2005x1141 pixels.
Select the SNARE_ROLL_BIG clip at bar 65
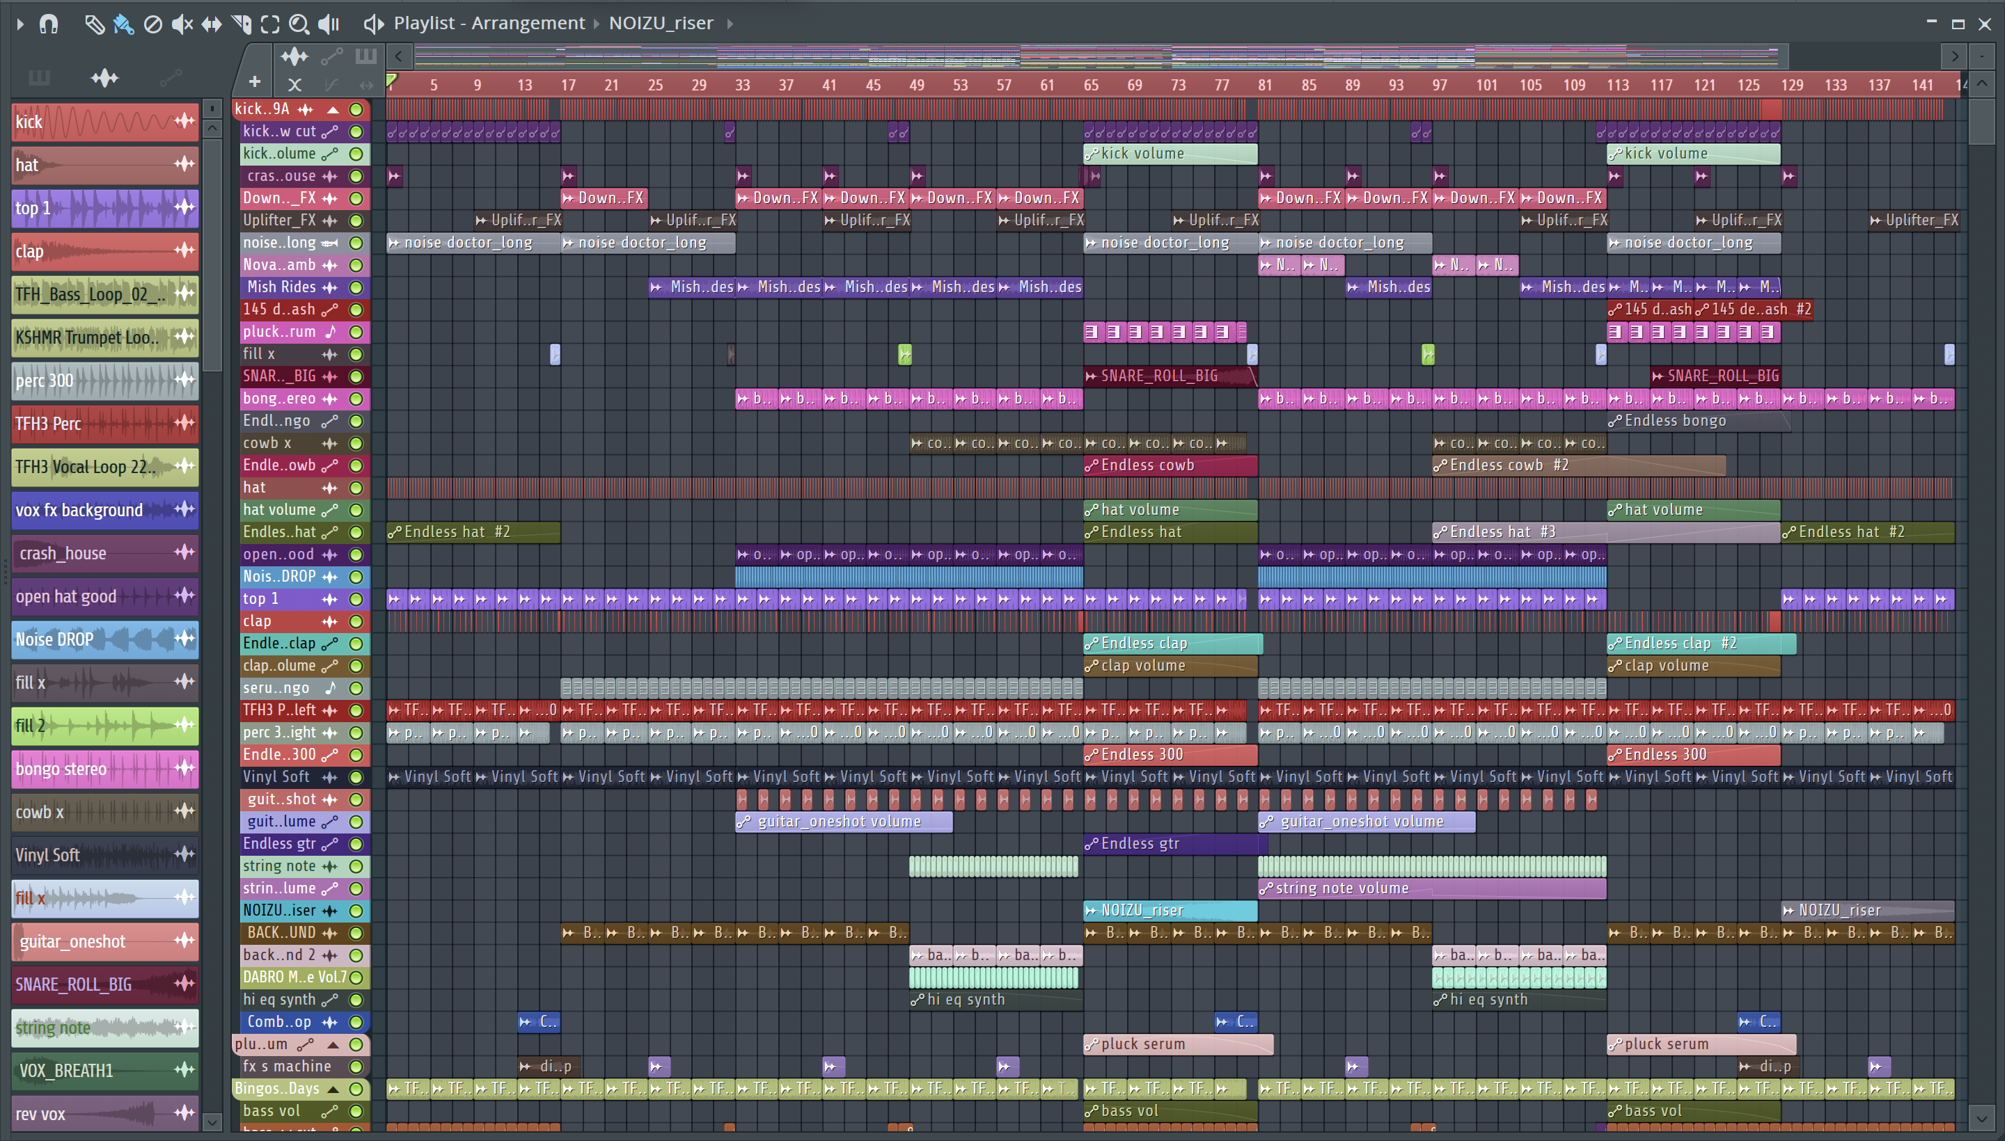pyautogui.click(x=1170, y=377)
